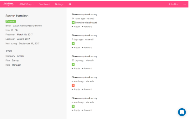The image size is (190, 119).
Task: Open the three-dots more options menu
Action: (185, 4)
